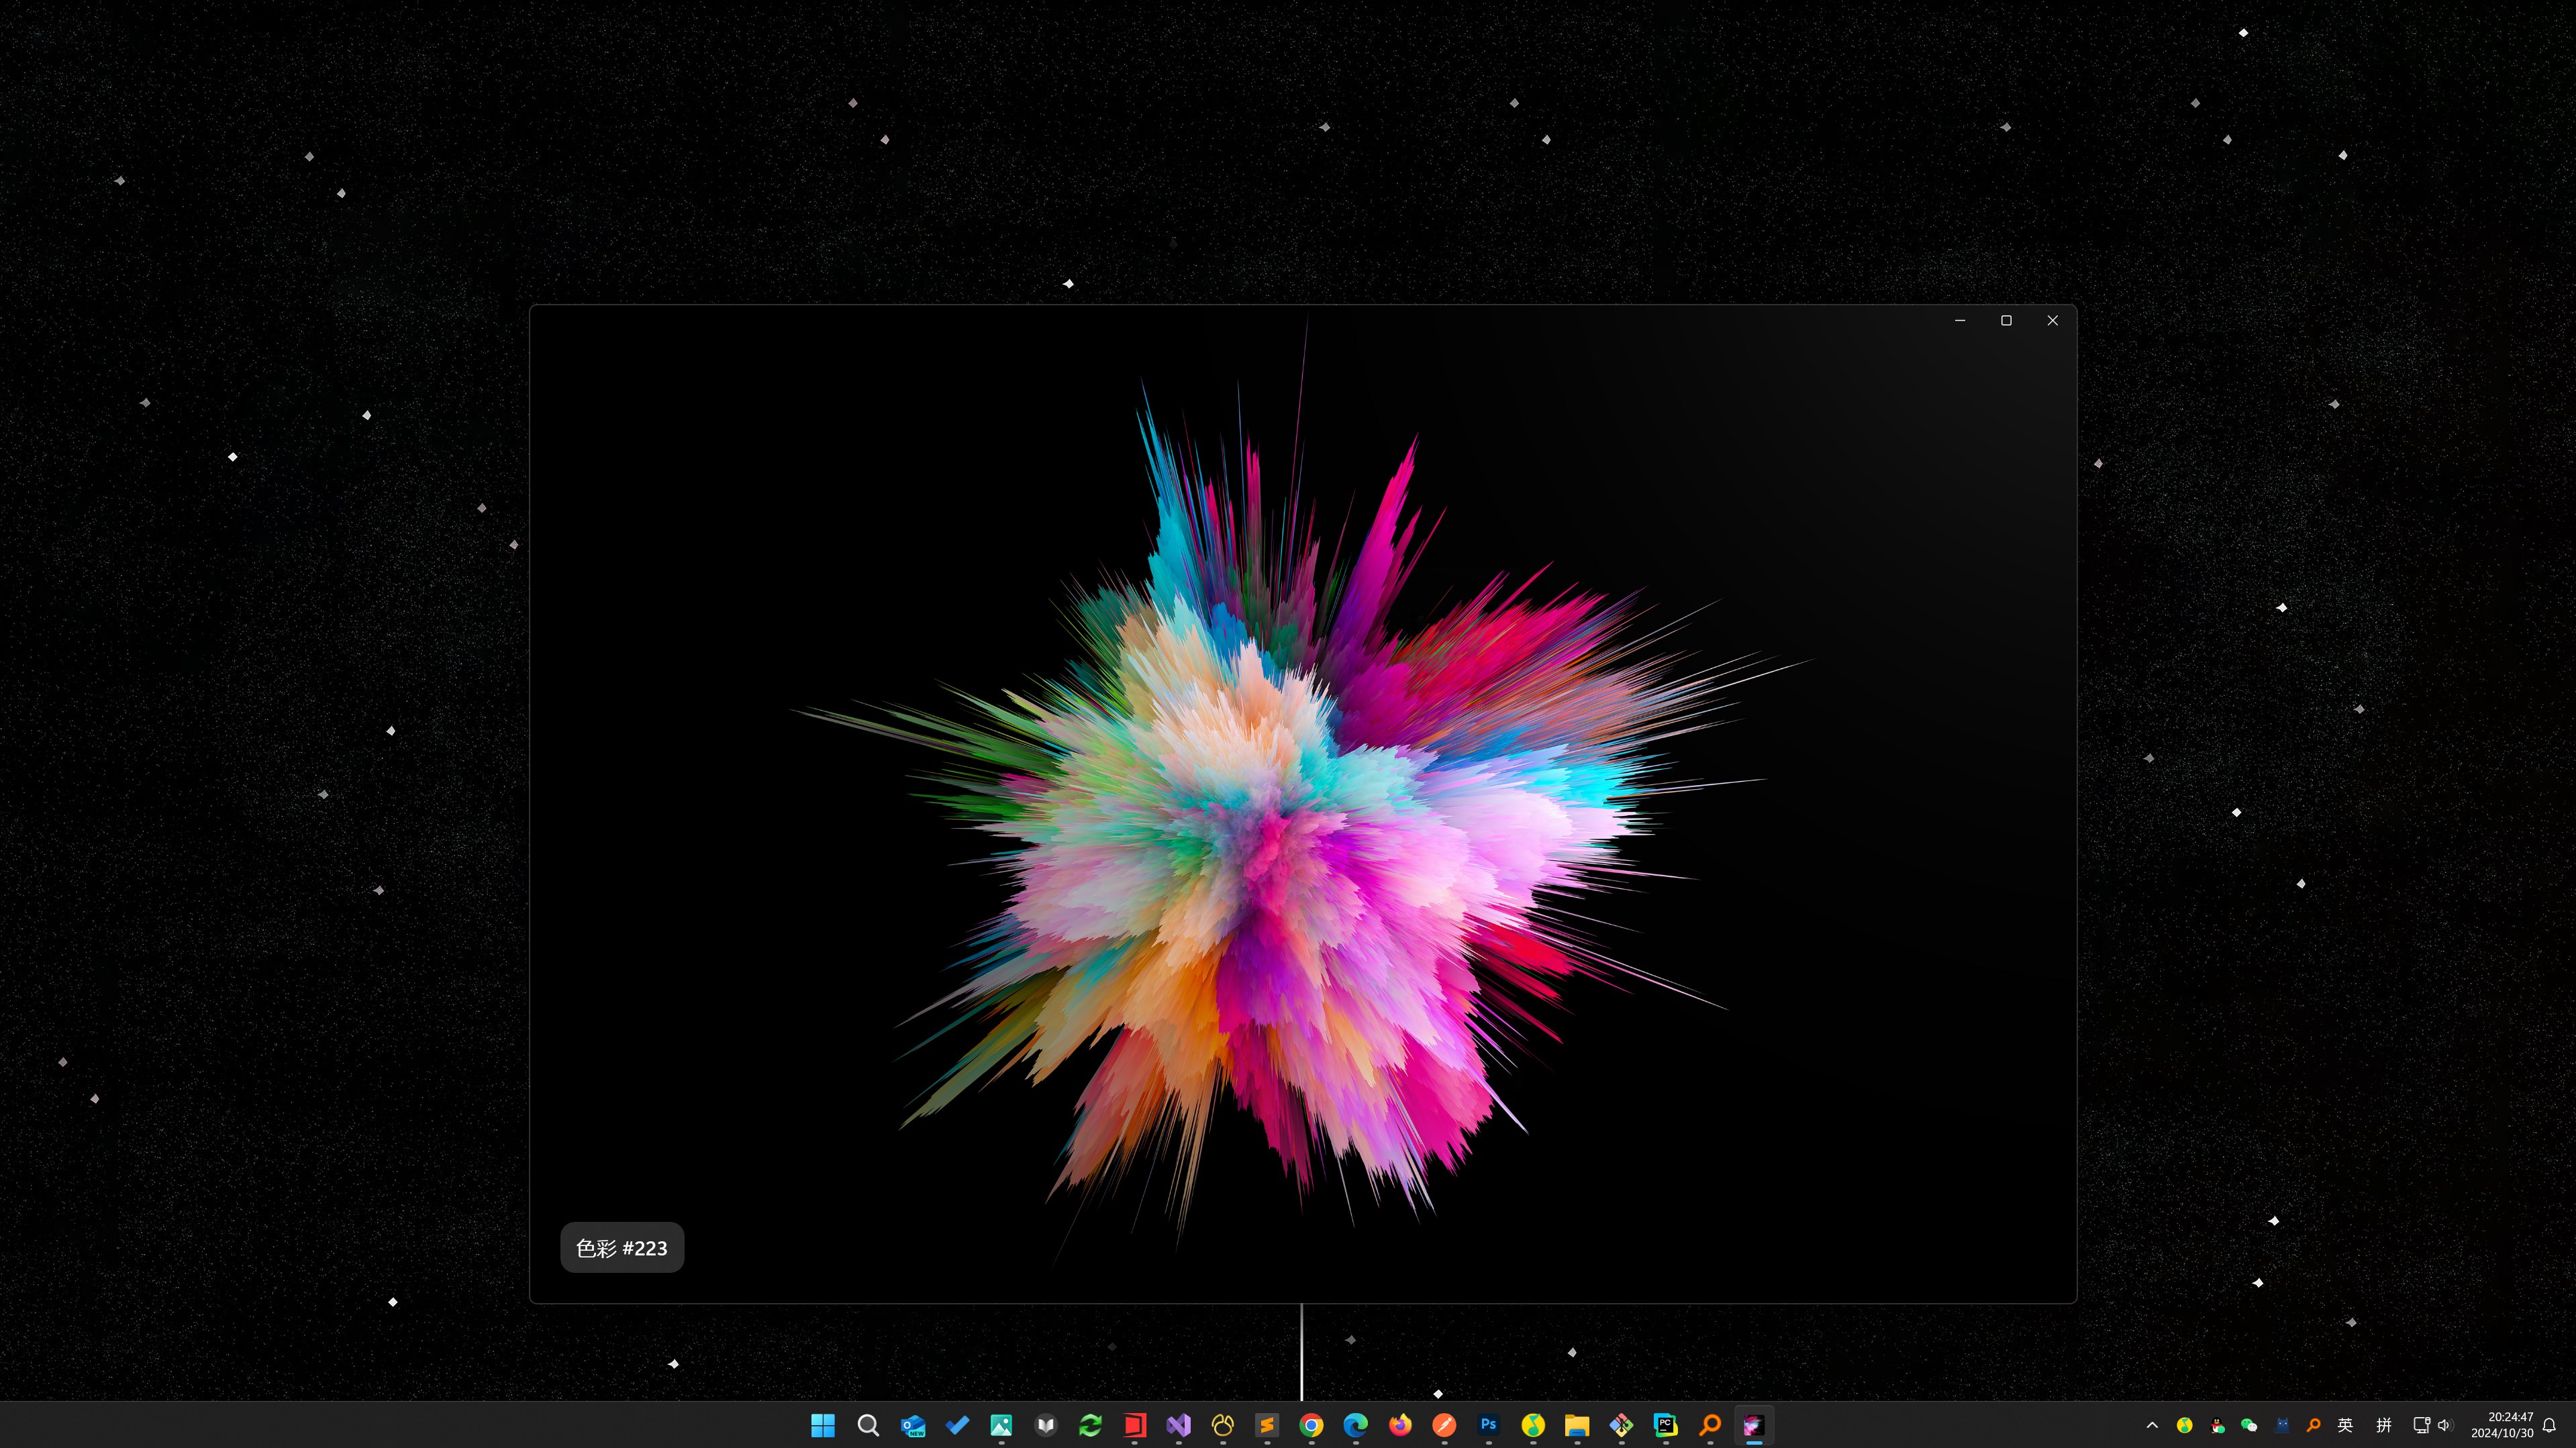The height and width of the screenshot is (1448, 2576).
Task: Open Photoshop from the taskbar
Action: (x=1488, y=1425)
